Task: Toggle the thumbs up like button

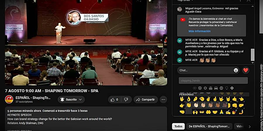Action: [x=114, y=100]
